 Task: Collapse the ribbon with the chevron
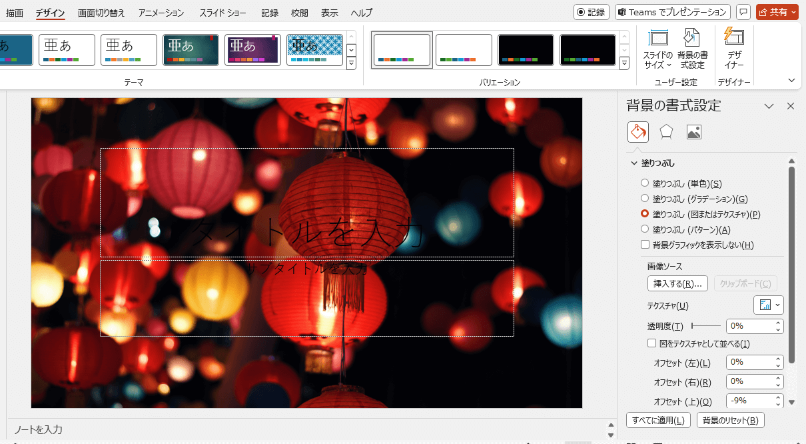(792, 80)
